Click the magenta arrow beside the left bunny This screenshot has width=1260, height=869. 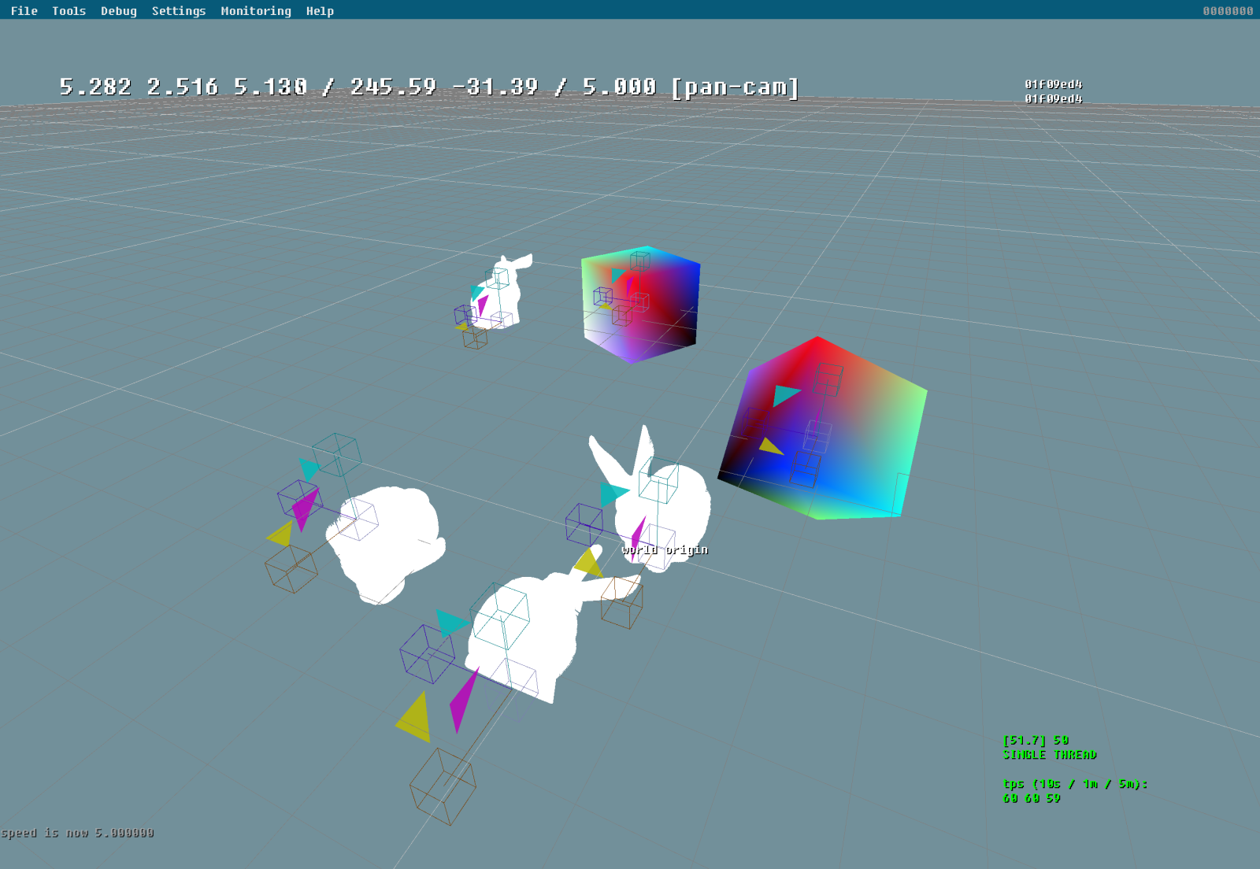pos(304,508)
